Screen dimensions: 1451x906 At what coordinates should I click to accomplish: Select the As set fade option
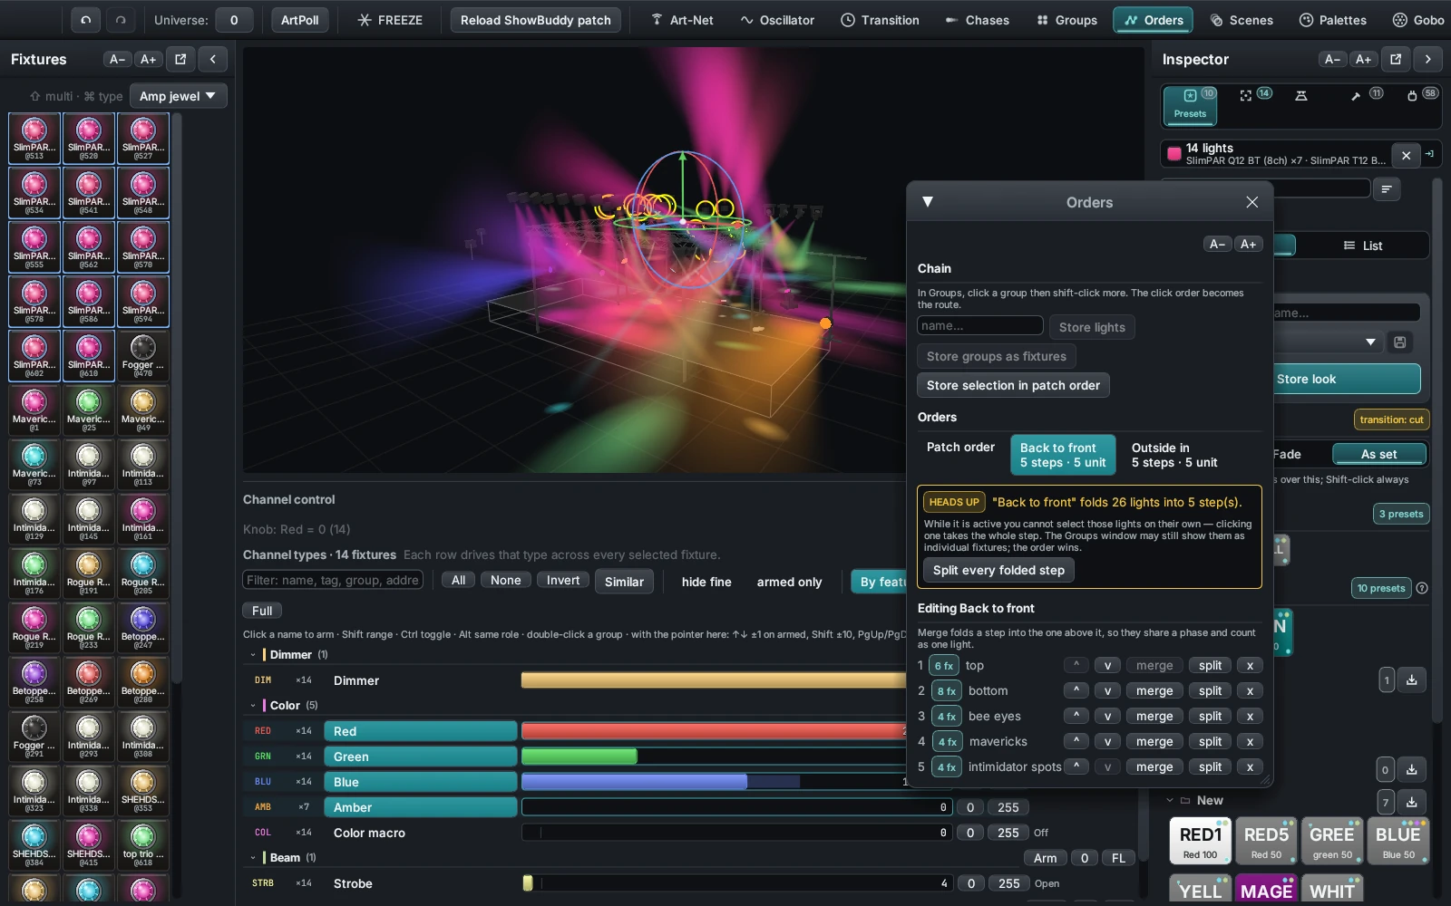1378,454
